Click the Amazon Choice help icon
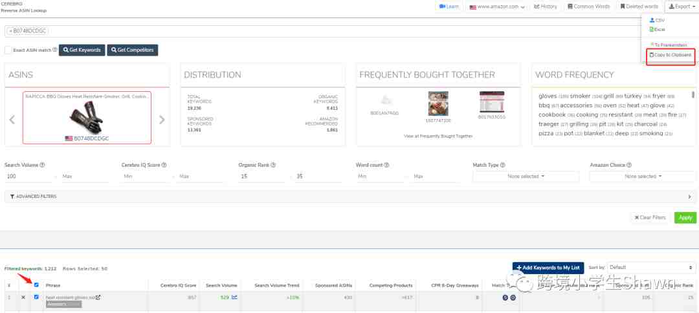This screenshot has height=313, width=699. (x=628, y=165)
